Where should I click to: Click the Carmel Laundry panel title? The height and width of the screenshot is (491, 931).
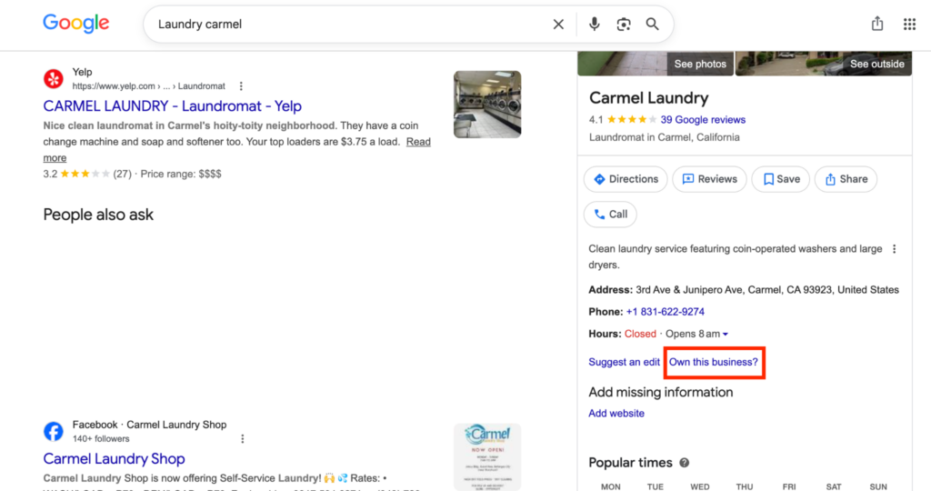648,98
